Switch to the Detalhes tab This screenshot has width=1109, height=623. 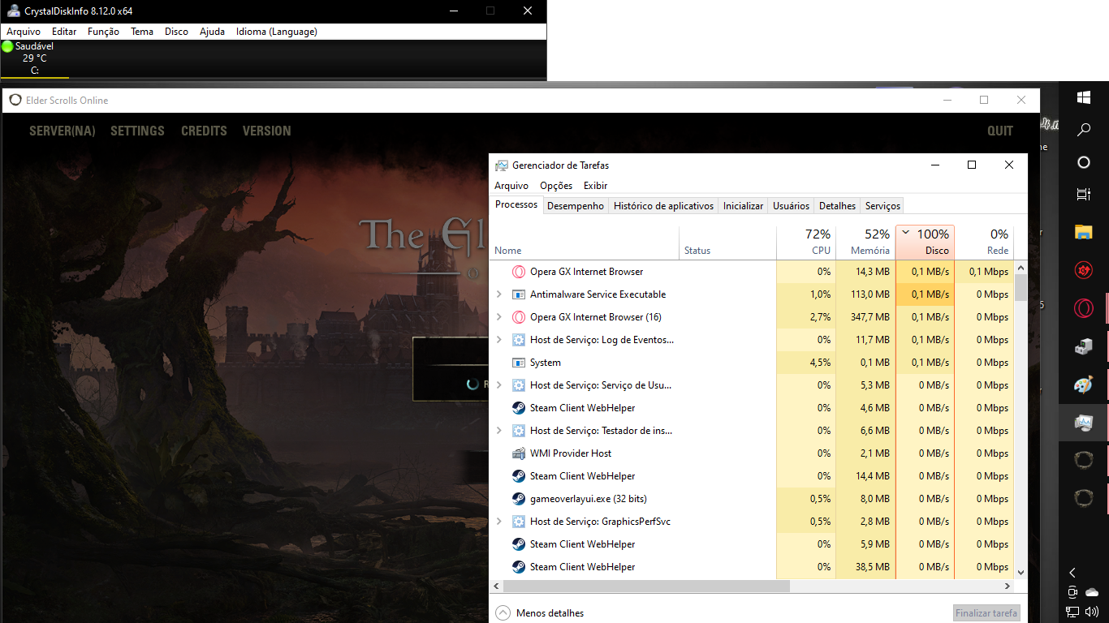point(837,206)
